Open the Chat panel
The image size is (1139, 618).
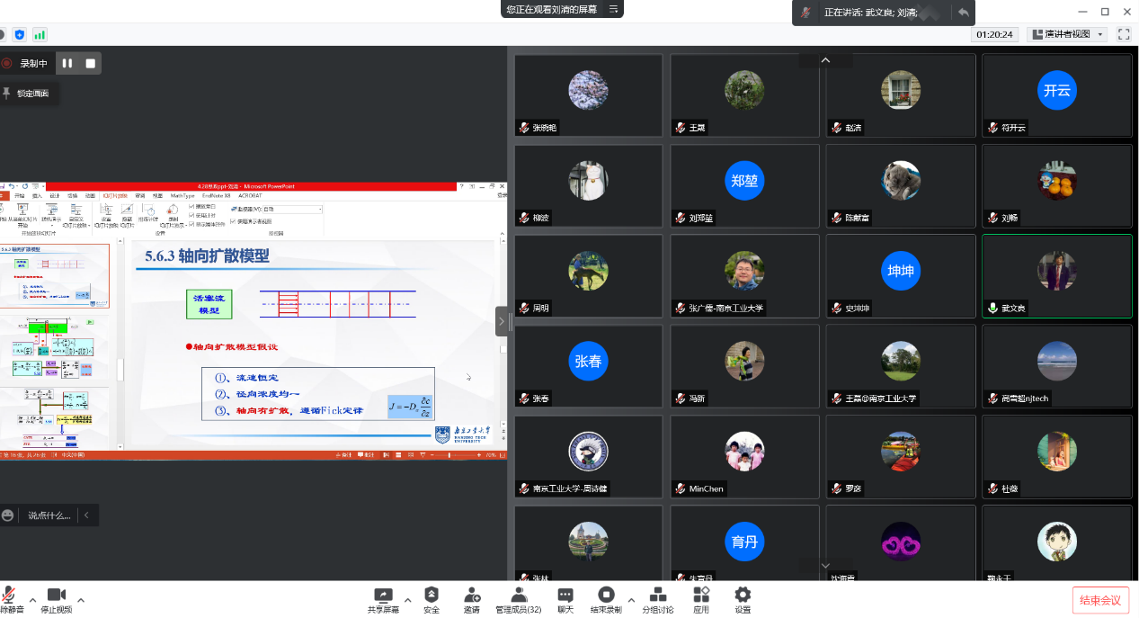tap(565, 596)
